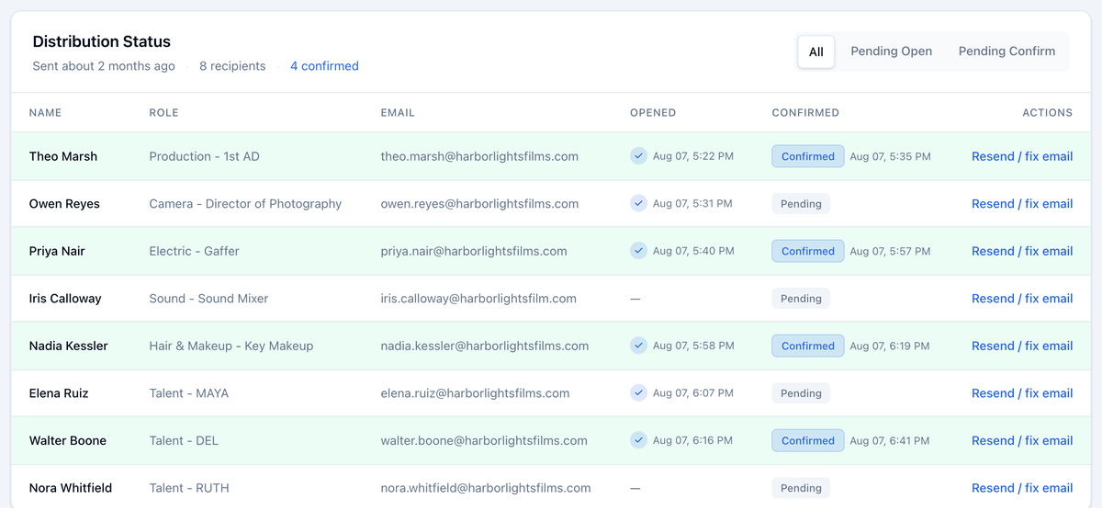This screenshot has width=1102, height=522.
Task: Resend or fix email for Iris Calloway
Action: tap(1022, 299)
